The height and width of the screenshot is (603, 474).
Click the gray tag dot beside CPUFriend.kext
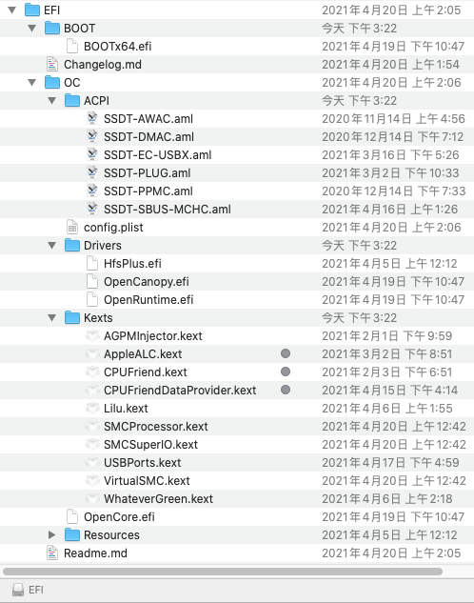(286, 372)
